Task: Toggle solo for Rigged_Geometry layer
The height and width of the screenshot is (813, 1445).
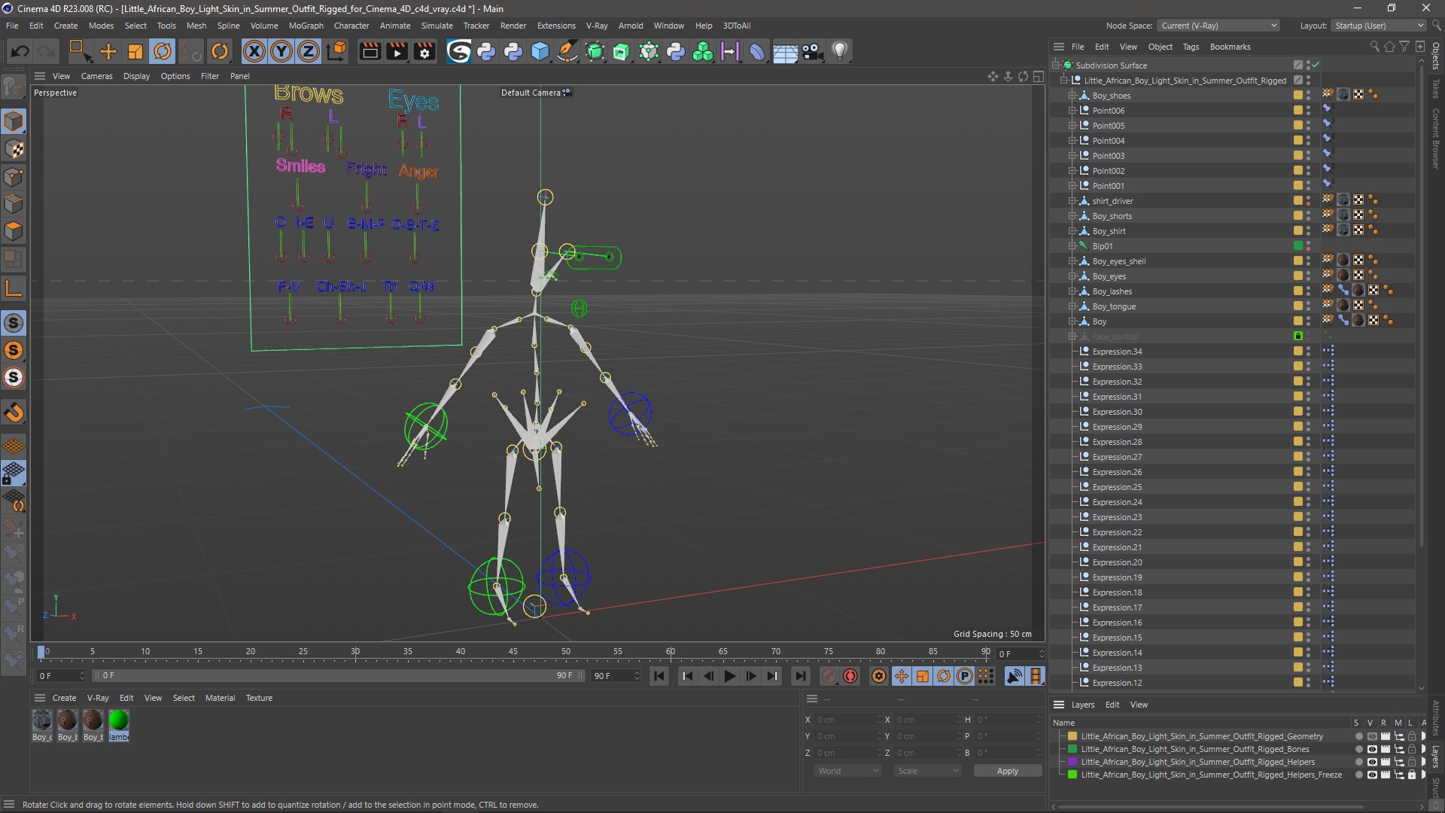Action: click(x=1358, y=736)
